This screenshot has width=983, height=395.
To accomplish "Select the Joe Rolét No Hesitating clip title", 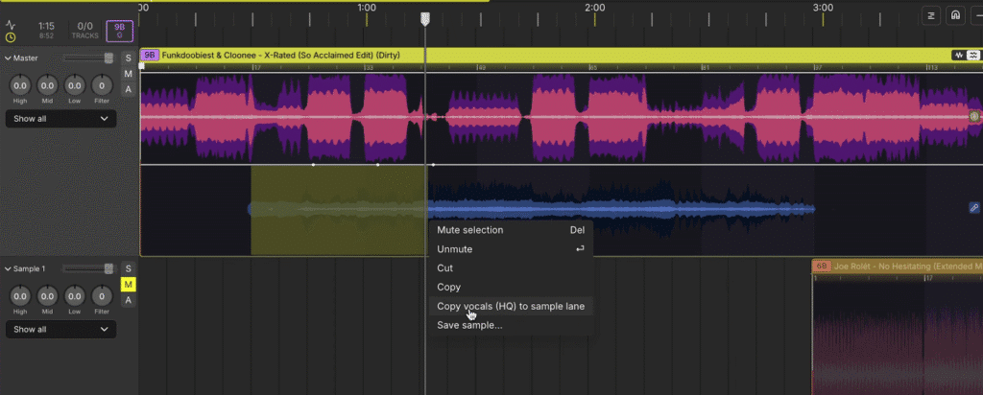I will (x=908, y=266).
